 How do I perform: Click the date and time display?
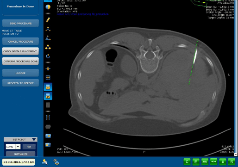point(19,162)
